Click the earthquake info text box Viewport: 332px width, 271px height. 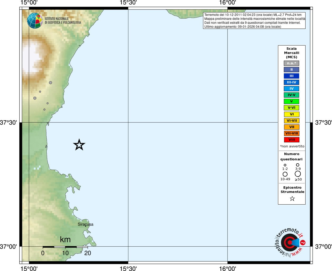point(254,21)
